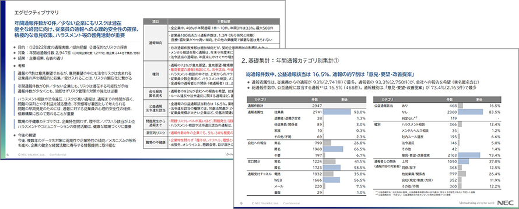Click the 2. 基礎集計 slide heading
Image resolution: width=519 pixels, height=209 pixels.
[289, 61]
